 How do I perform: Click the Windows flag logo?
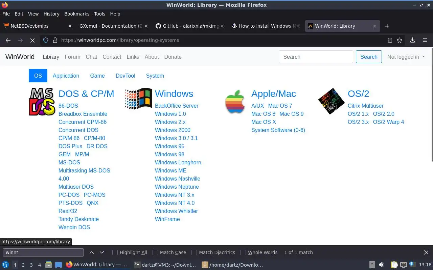pos(138,99)
